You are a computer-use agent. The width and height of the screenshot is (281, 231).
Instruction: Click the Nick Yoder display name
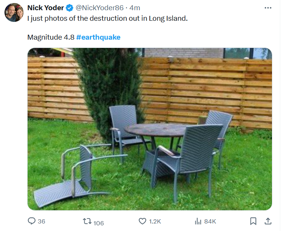tap(45, 8)
